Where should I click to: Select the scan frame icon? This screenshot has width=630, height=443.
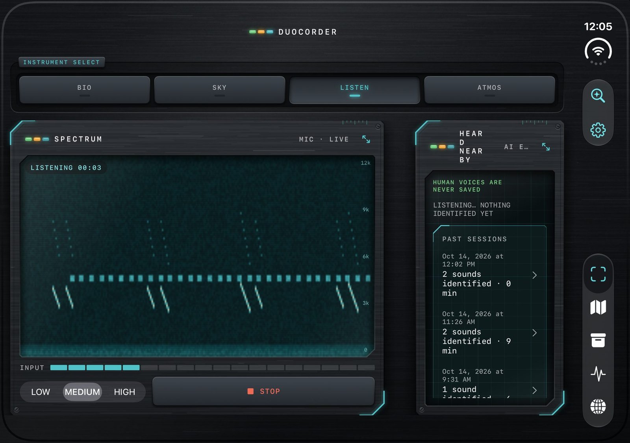coord(598,274)
